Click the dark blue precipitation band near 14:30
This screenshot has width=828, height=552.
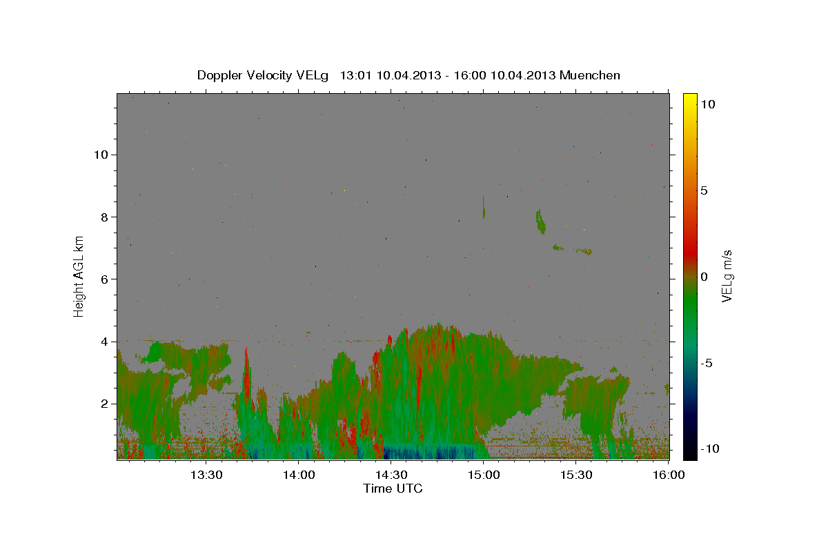tap(428, 453)
